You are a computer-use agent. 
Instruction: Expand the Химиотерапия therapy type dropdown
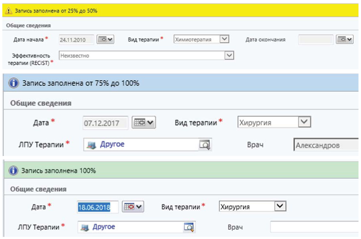[x=225, y=39]
